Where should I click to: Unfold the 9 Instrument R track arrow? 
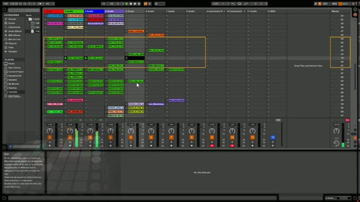(x=224, y=11)
